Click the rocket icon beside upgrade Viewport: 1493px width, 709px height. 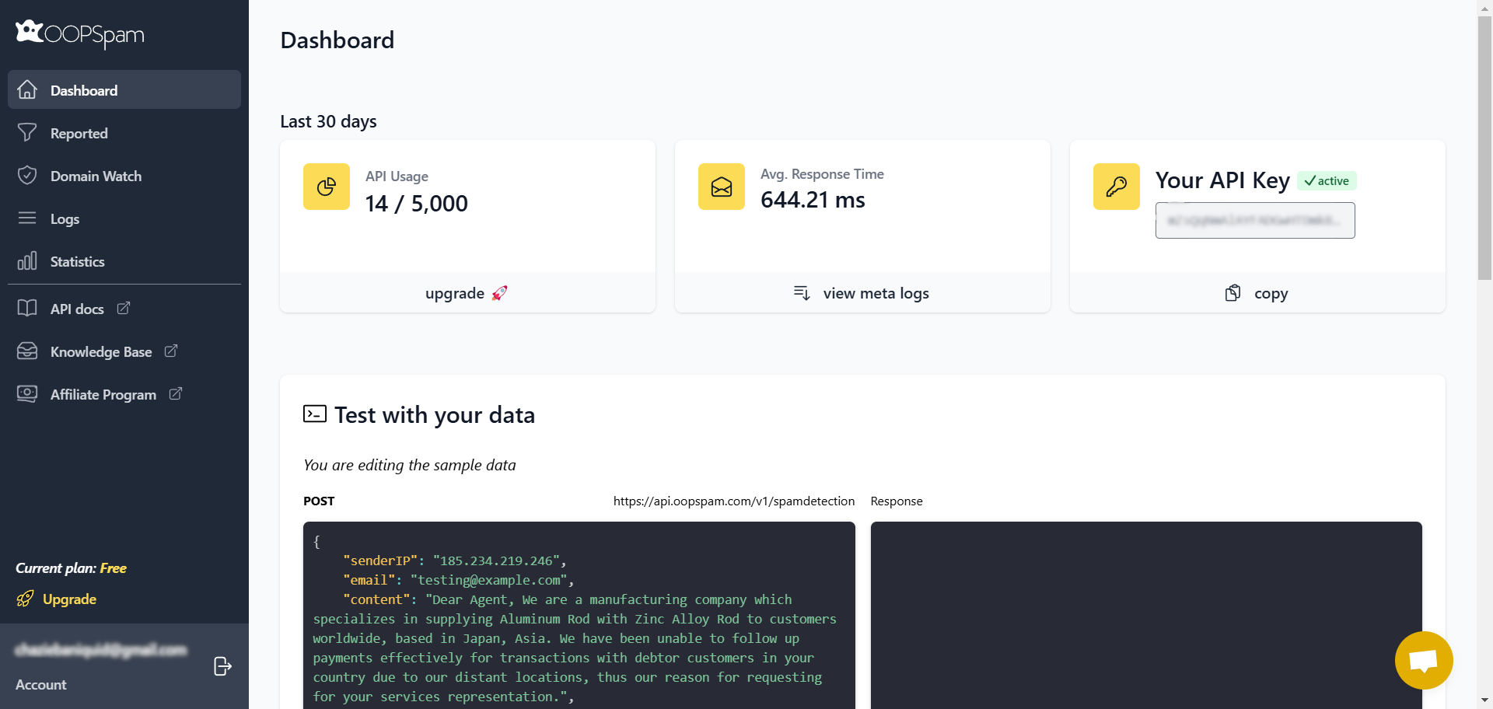pyautogui.click(x=499, y=293)
